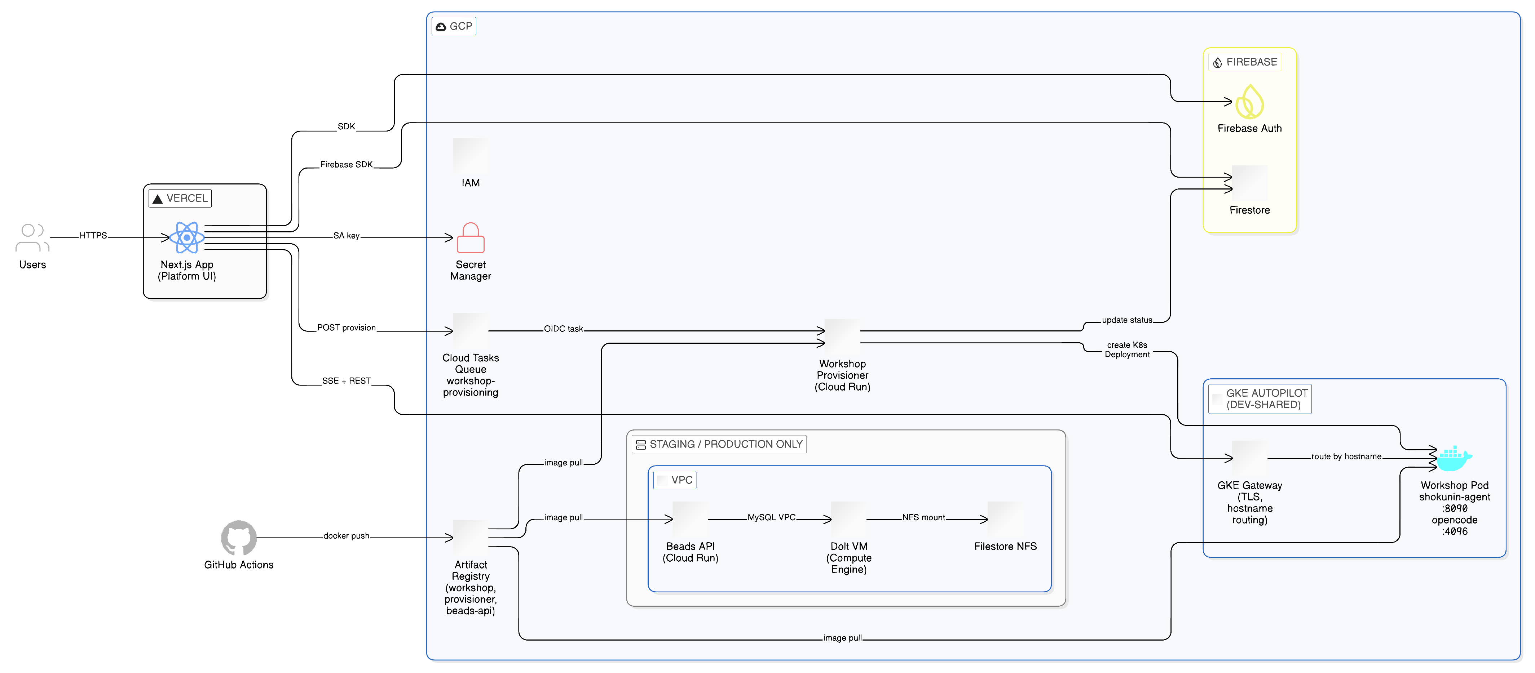Click the HTTPS edge label
The height and width of the screenshot is (673, 1535).
pos(93,235)
